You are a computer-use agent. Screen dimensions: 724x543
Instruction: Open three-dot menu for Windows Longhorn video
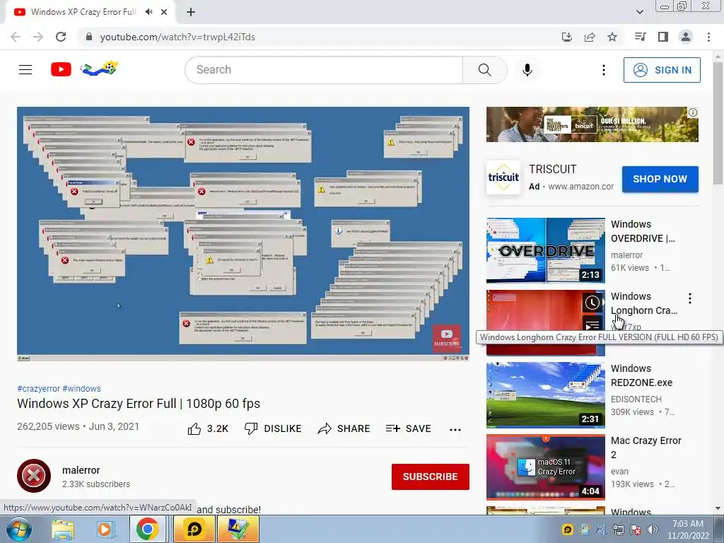689,298
